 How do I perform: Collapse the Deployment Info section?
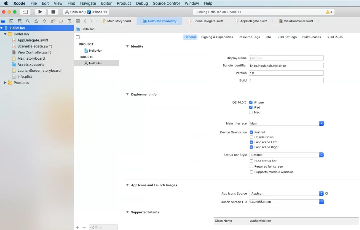[127, 94]
